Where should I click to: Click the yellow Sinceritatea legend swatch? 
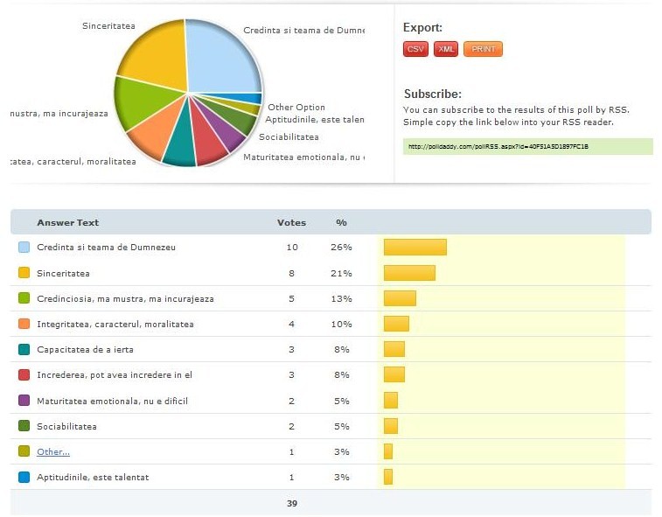pyautogui.click(x=24, y=273)
